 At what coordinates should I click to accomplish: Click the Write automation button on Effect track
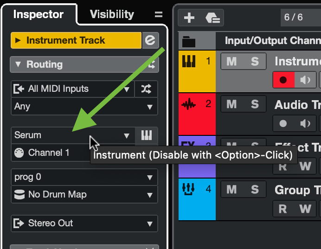(305, 166)
